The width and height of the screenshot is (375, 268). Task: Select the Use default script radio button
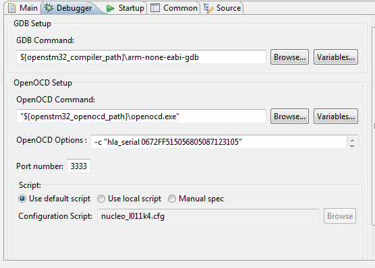pyautogui.click(x=22, y=199)
